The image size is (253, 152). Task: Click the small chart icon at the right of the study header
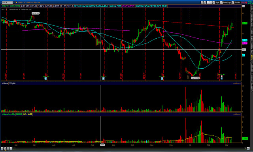click(x=244, y=6)
